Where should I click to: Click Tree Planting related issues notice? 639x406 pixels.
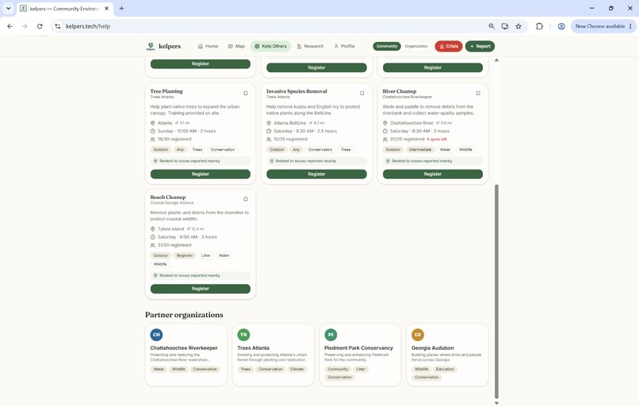coord(201,161)
